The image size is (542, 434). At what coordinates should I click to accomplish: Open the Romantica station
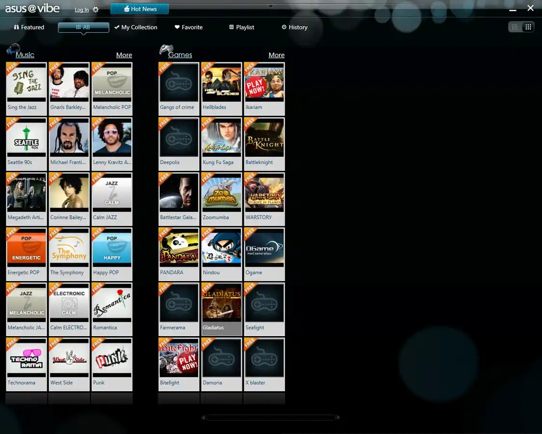112,309
